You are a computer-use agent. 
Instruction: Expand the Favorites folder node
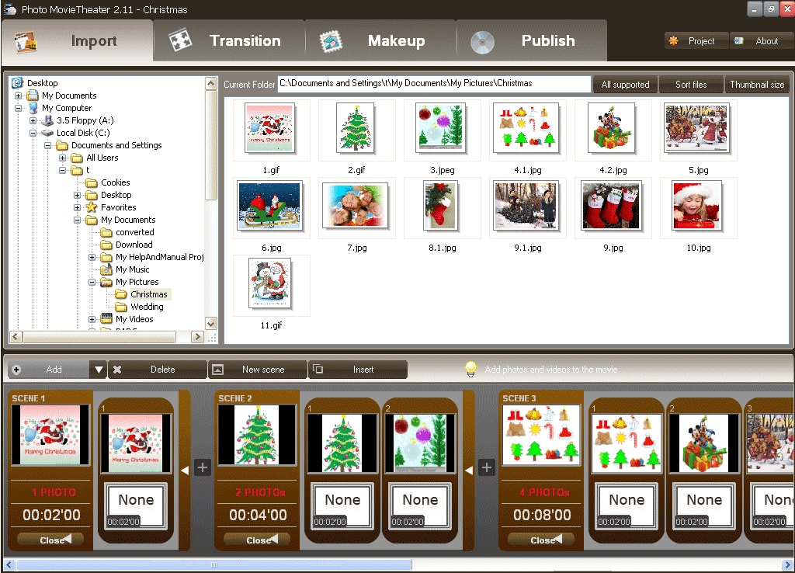[77, 207]
